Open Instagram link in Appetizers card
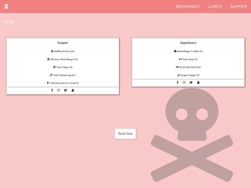Screen dimensions: 251x188 click(x=184, y=83)
